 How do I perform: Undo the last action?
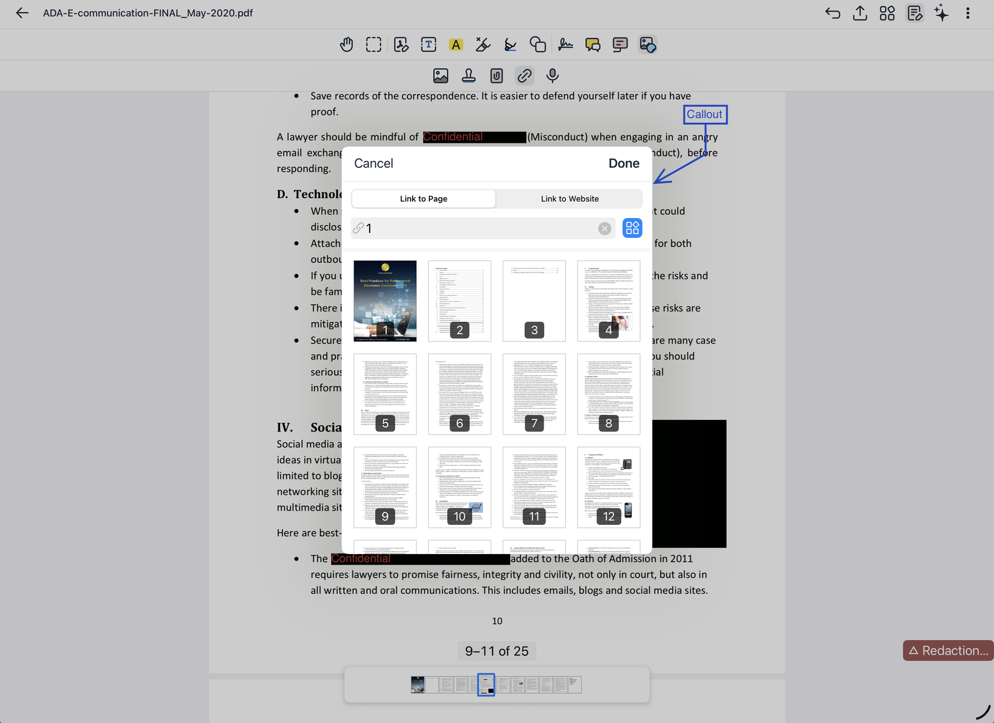(832, 13)
